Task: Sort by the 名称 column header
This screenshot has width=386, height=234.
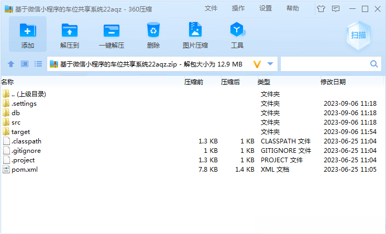Action: [7, 82]
